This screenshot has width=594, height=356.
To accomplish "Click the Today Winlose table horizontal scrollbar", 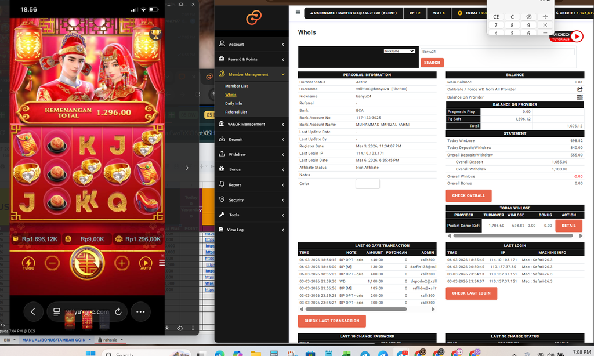I will point(513,235).
